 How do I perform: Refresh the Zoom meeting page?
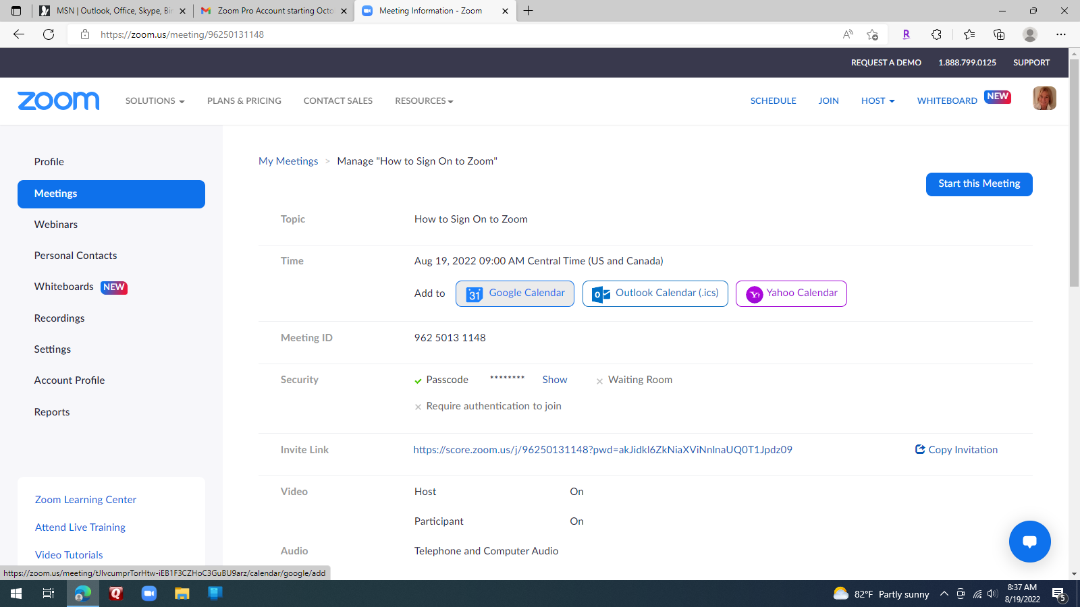tap(49, 34)
